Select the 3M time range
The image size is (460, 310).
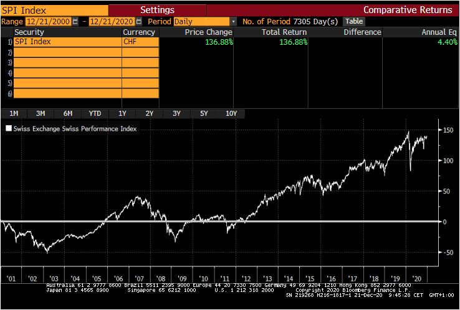pos(41,114)
